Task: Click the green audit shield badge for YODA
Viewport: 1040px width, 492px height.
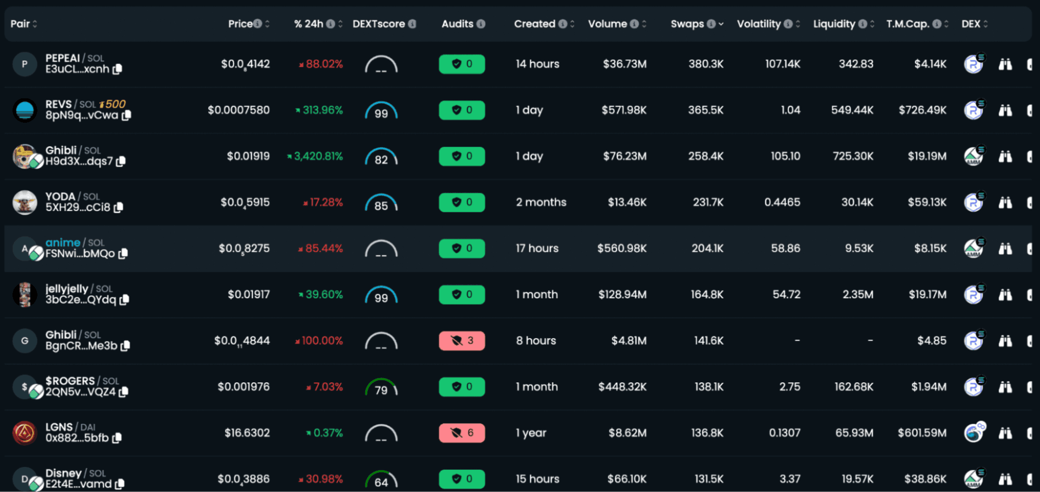Action: coord(461,202)
